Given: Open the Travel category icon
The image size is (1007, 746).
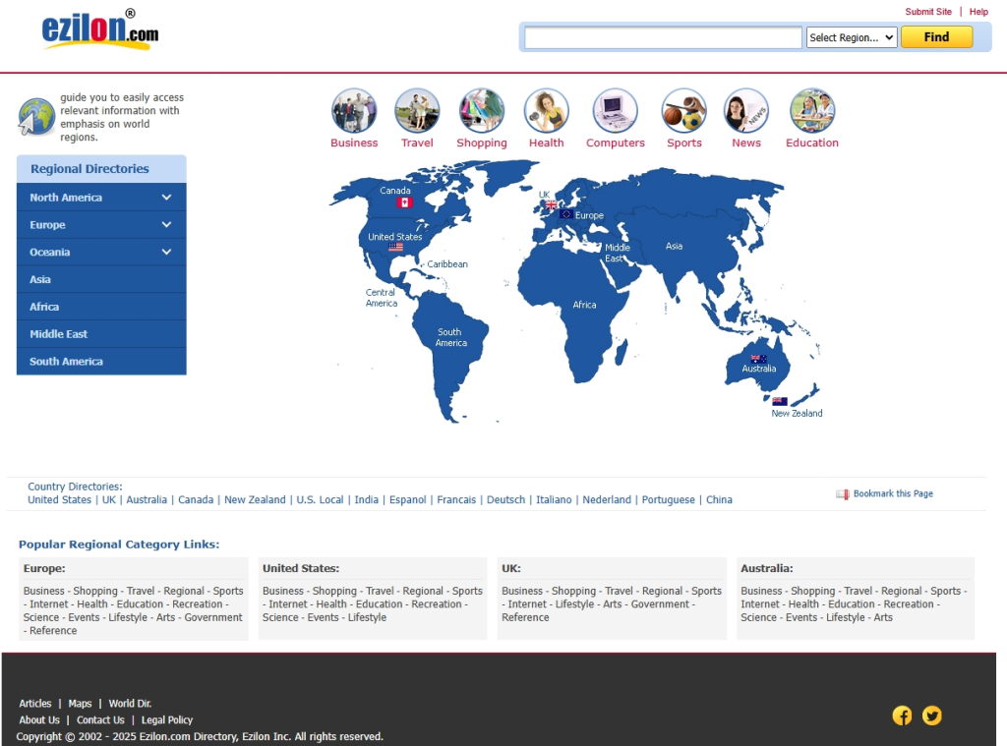Looking at the screenshot, I should [x=417, y=111].
